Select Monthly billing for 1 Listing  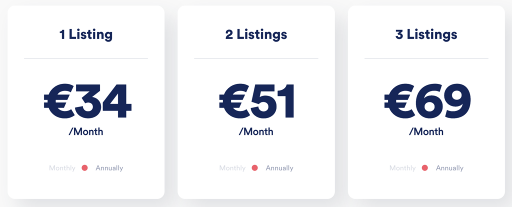tap(62, 168)
